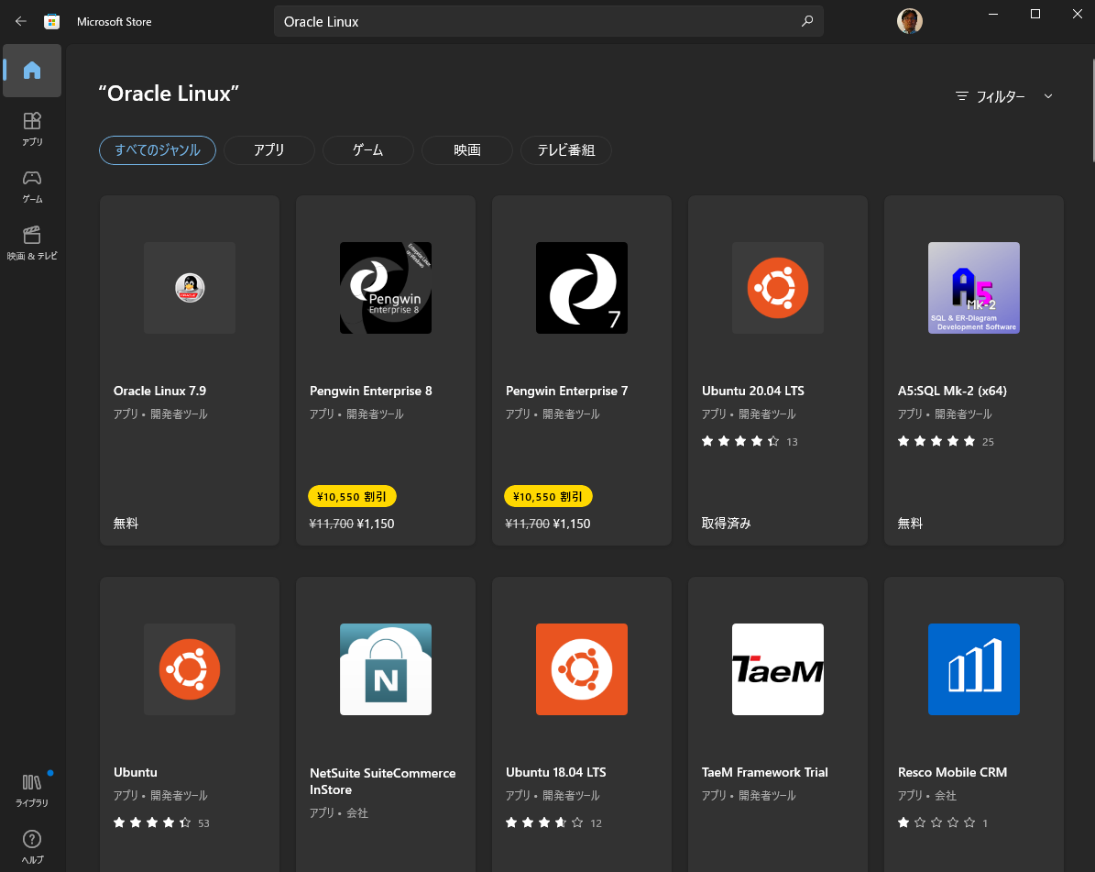Open the Home section in sidebar

click(32, 71)
